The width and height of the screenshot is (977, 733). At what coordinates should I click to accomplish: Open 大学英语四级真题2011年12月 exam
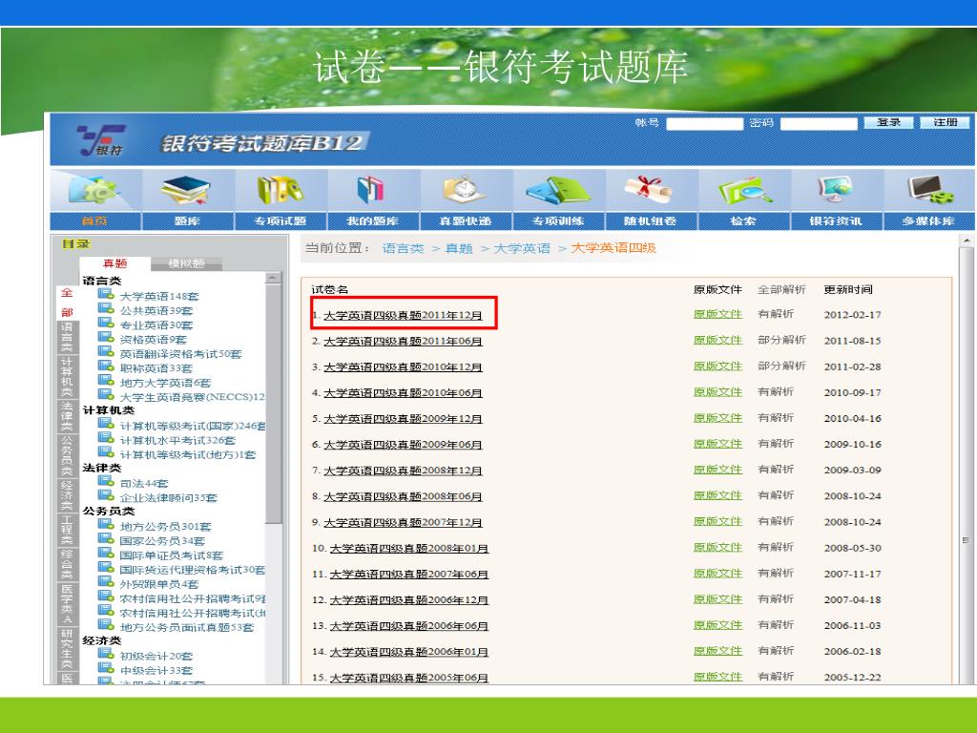[x=403, y=315]
